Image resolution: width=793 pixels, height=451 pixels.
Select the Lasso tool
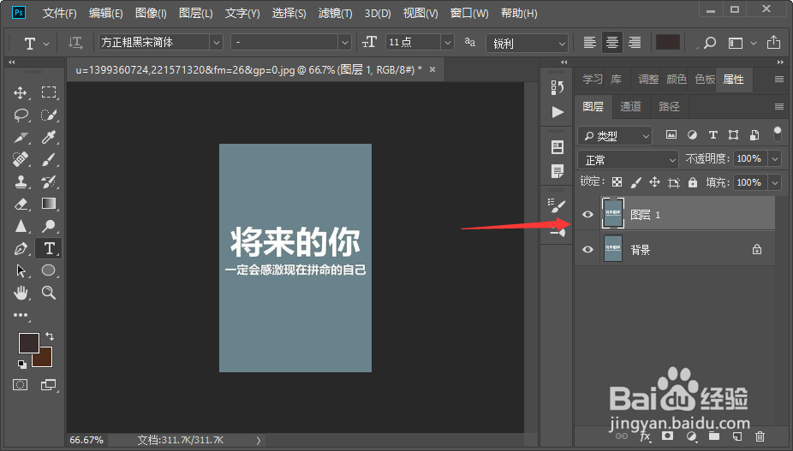coord(21,115)
